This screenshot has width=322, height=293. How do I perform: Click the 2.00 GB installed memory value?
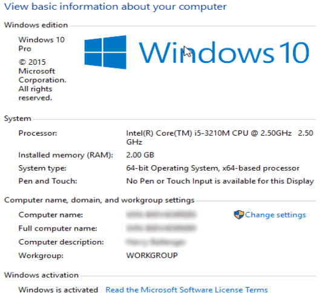140,155
